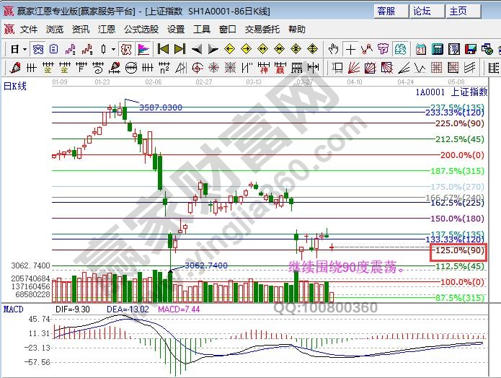
Task: Click the hand pan tool icon
Action: 334,49
